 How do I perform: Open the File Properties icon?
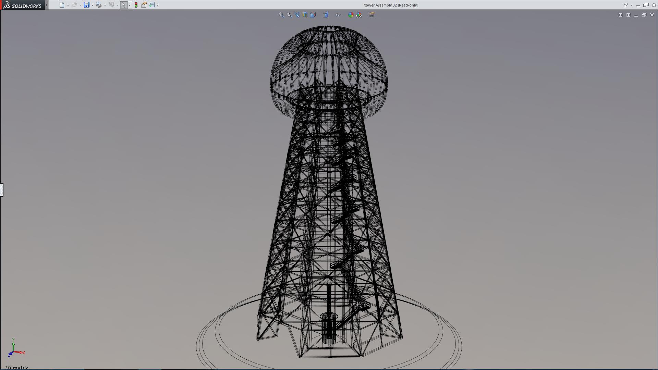[144, 5]
